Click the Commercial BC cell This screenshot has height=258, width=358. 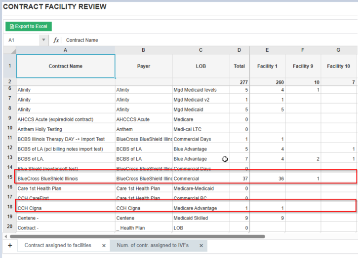(x=201, y=198)
